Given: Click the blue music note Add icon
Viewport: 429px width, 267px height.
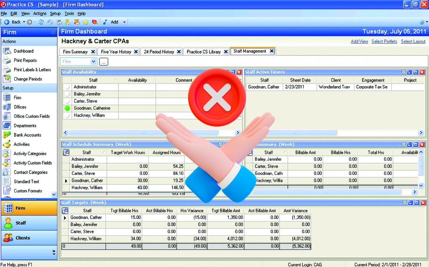Looking at the screenshot, I should tap(105, 22).
